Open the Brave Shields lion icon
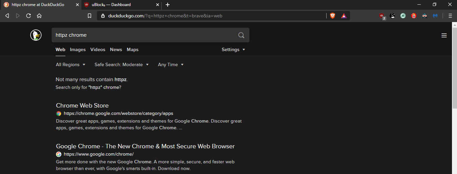 [333, 16]
